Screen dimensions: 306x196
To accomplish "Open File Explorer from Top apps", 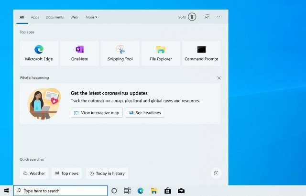I will [161, 53].
